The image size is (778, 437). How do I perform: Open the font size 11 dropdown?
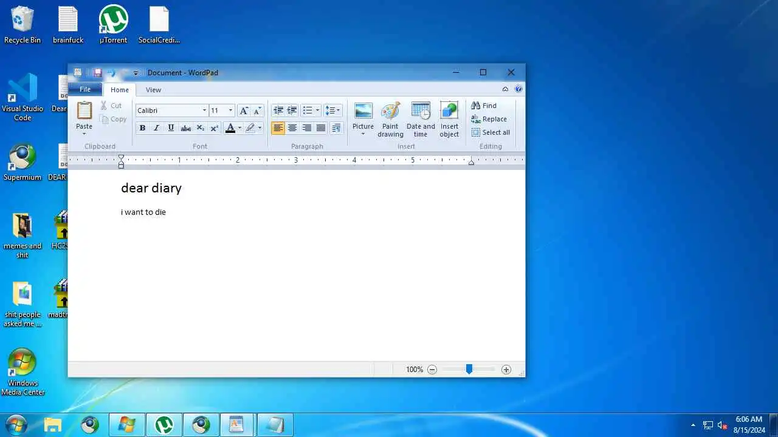[x=230, y=110]
